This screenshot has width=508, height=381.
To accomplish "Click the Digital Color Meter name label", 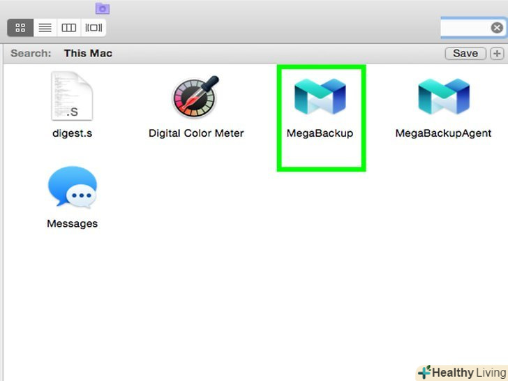I will click(x=196, y=133).
